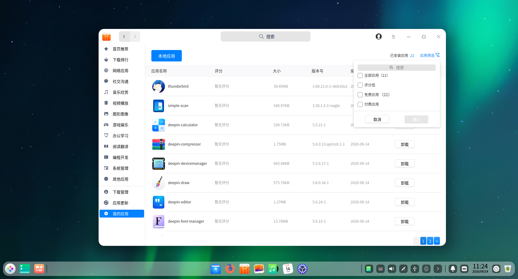Check the 免费应用 (21) checkbox
518x279 pixels.
(360, 95)
